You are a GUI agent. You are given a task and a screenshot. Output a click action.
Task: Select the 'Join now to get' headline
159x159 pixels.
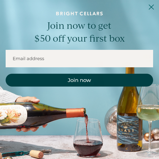(x=79, y=26)
